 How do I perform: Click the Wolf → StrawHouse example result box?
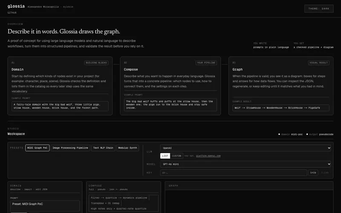(281, 108)
